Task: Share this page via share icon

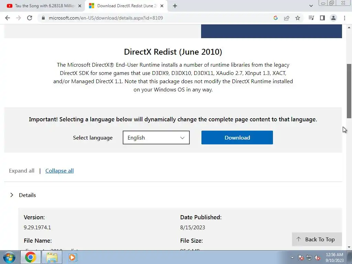Action: pyautogui.click(x=287, y=18)
